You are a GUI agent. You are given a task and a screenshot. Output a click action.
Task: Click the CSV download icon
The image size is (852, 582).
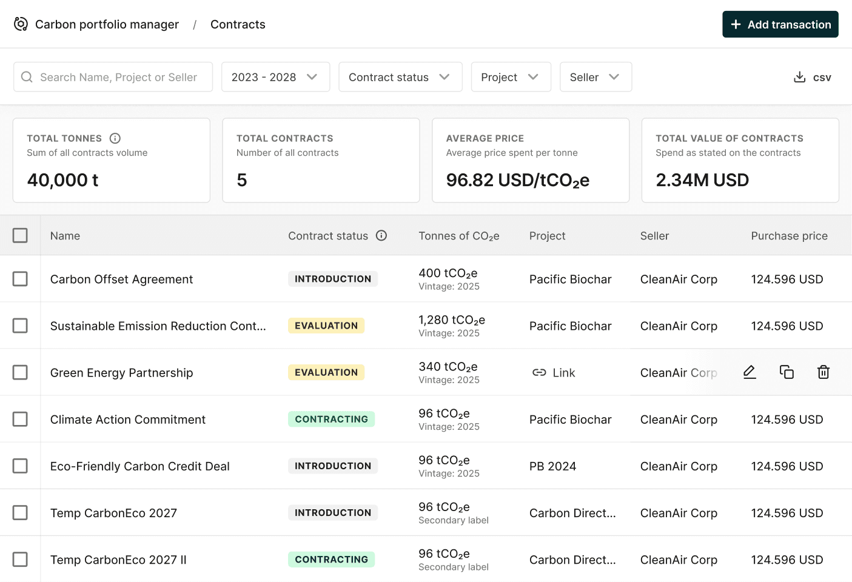(x=800, y=77)
